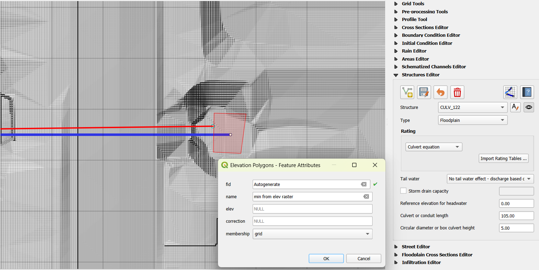The width and height of the screenshot is (539, 270).
Task: Clear the name field with its clear icon
Action: pyautogui.click(x=366, y=196)
